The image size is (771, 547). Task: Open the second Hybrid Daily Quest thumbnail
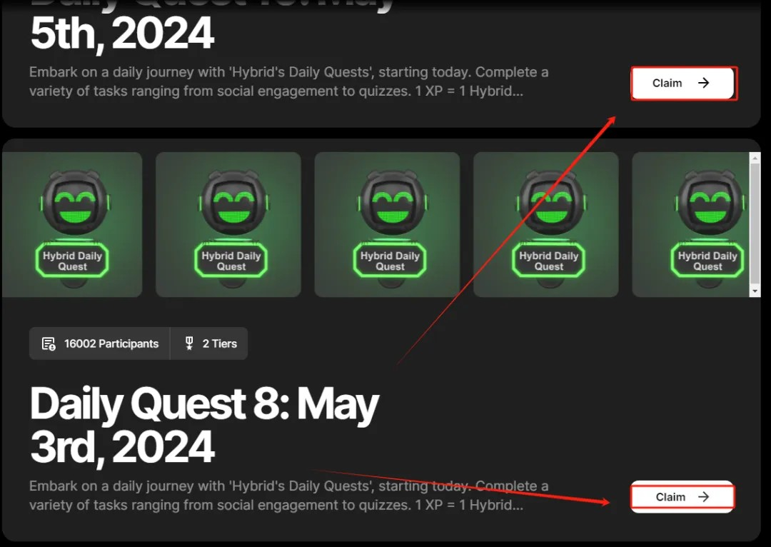(x=228, y=224)
